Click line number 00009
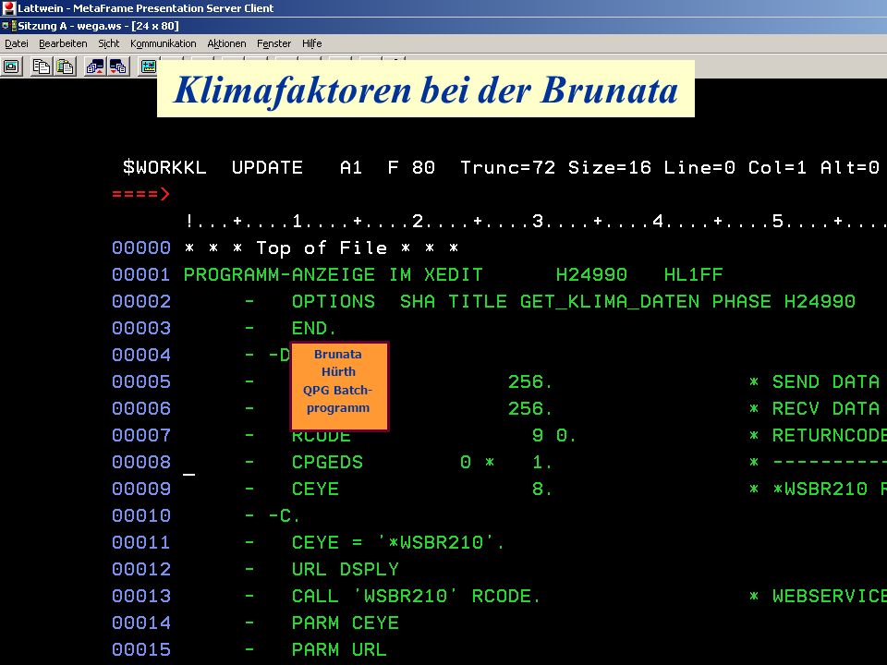887x665 pixels. point(141,489)
